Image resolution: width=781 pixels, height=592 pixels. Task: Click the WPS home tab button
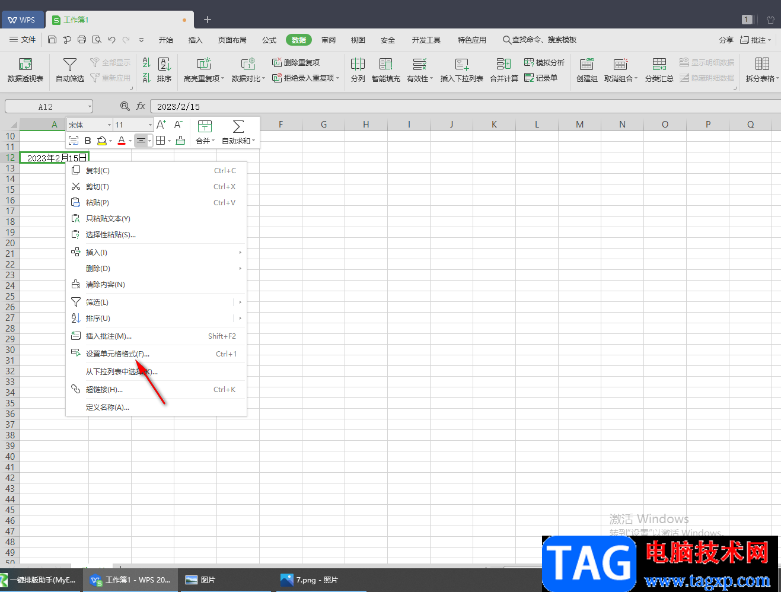tap(22, 20)
